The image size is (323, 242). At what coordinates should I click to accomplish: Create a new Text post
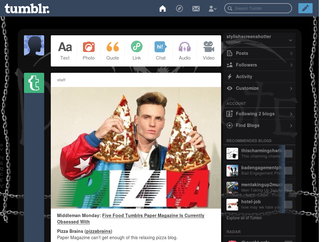(65, 51)
